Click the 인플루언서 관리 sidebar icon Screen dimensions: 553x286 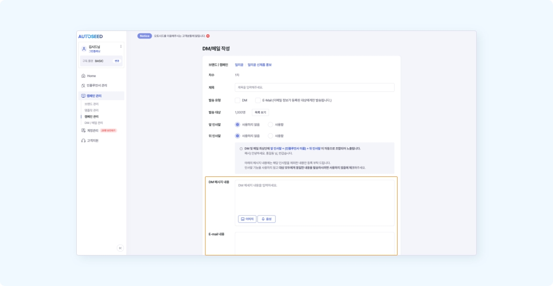point(83,85)
